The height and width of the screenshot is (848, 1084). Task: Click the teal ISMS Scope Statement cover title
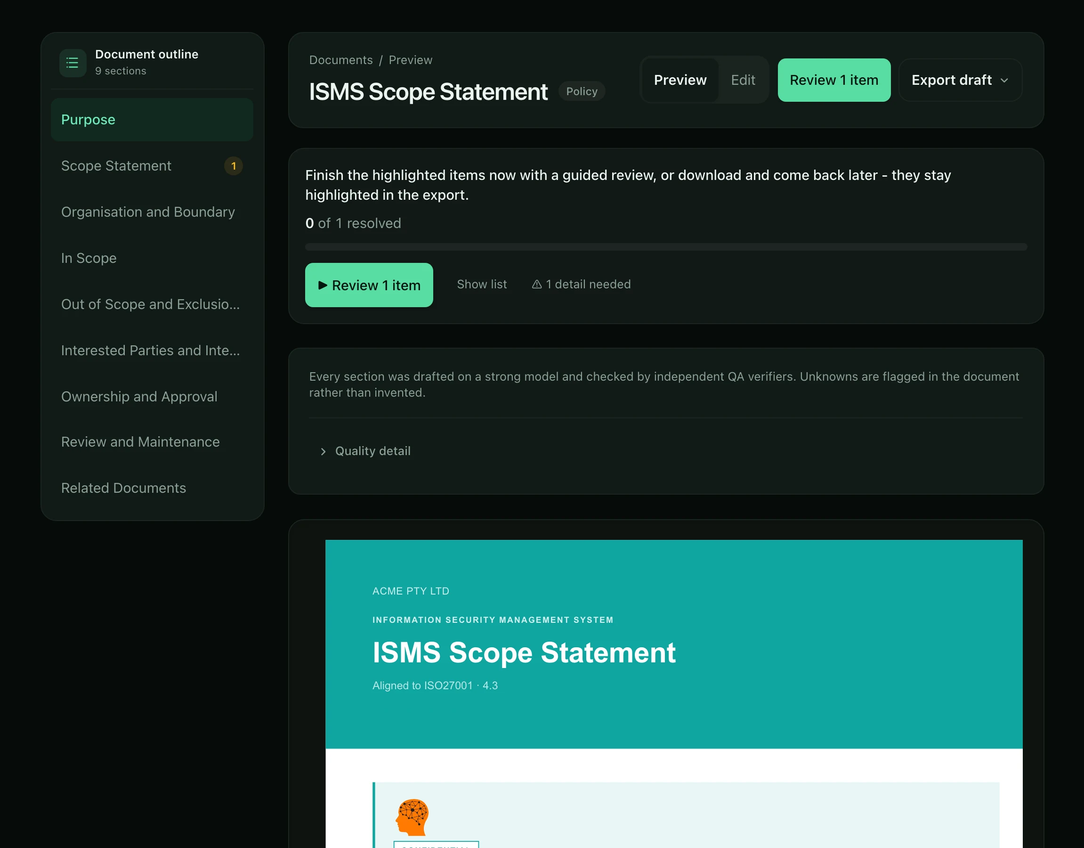tap(524, 652)
